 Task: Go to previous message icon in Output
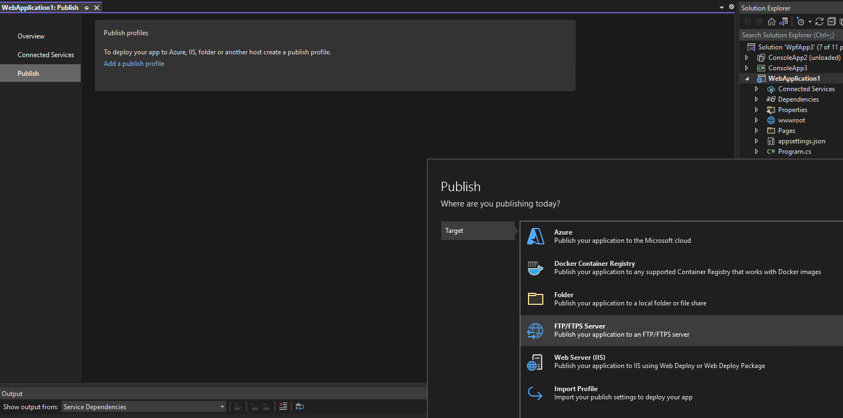click(x=254, y=406)
